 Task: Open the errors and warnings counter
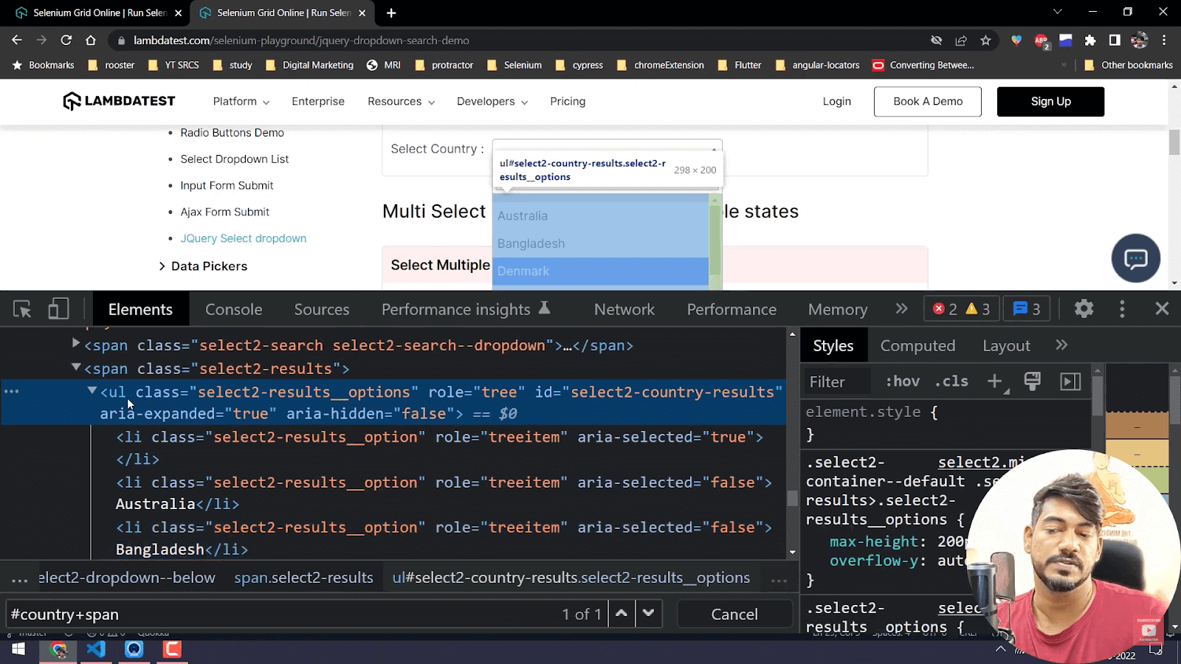(962, 309)
